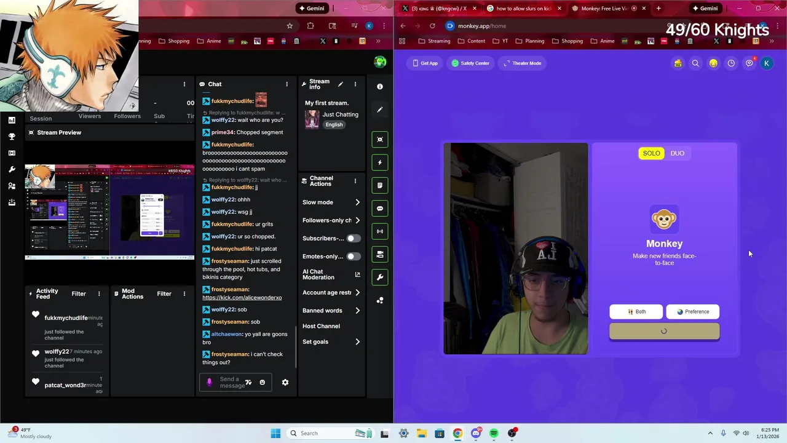Open Monkey messages icon with badge
The height and width of the screenshot is (443, 787).
point(749,63)
